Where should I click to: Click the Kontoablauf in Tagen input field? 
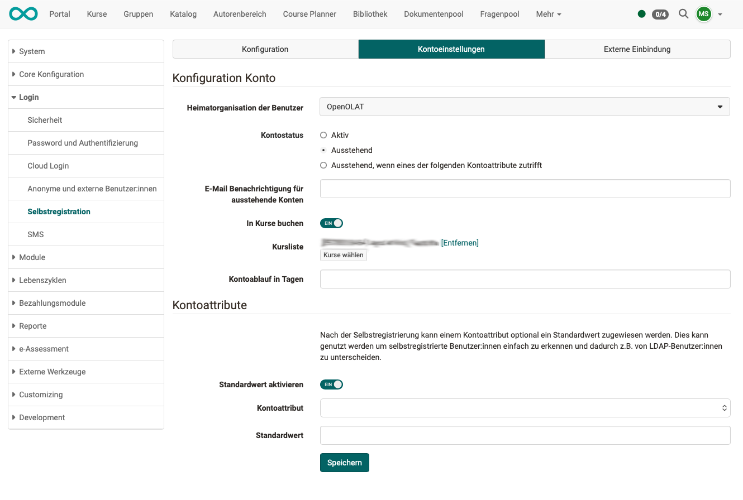pyautogui.click(x=525, y=278)
